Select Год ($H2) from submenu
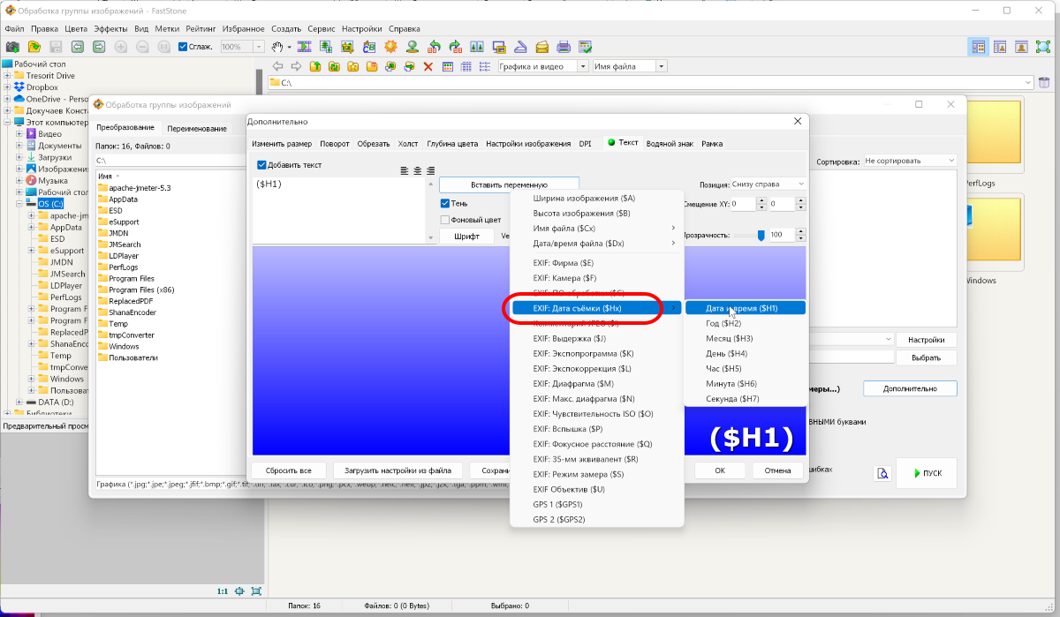Viewport: 1060px width, 617px height. (x=745, y=323)
